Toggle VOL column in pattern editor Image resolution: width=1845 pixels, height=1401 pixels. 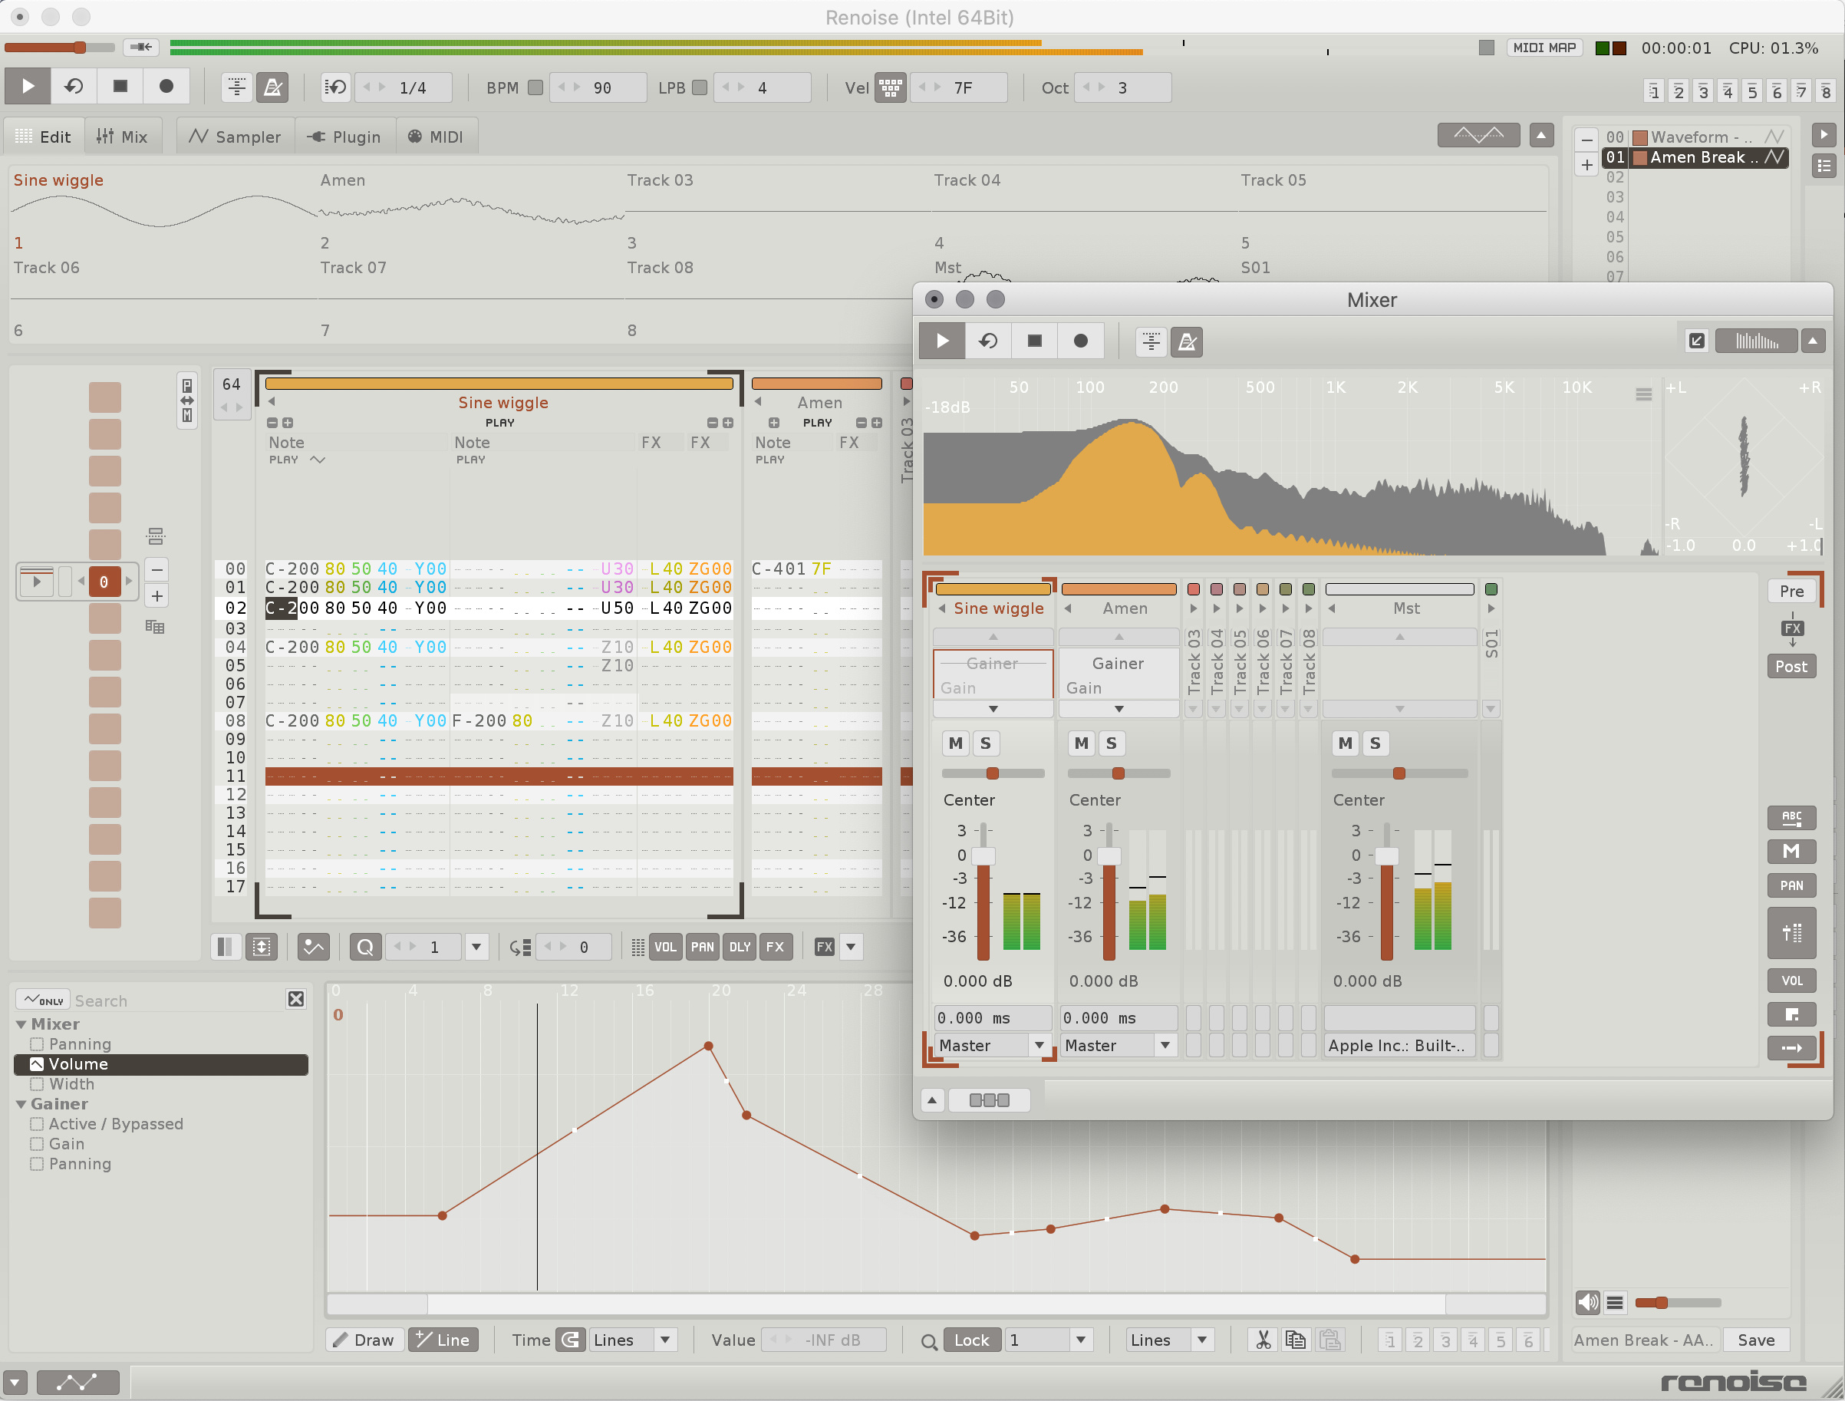[665, 946]
